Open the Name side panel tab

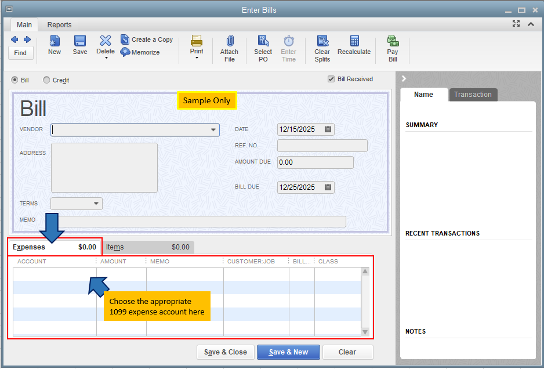[x=423, y=95]
